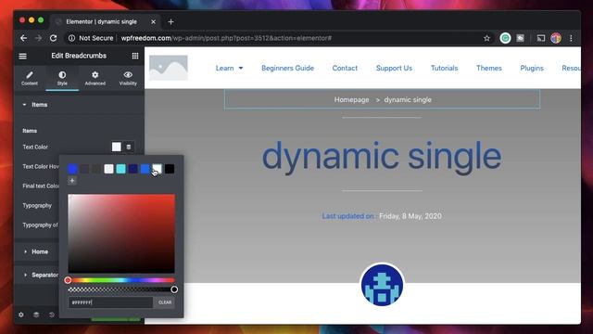Switch to the Content tab

[30, 78]
